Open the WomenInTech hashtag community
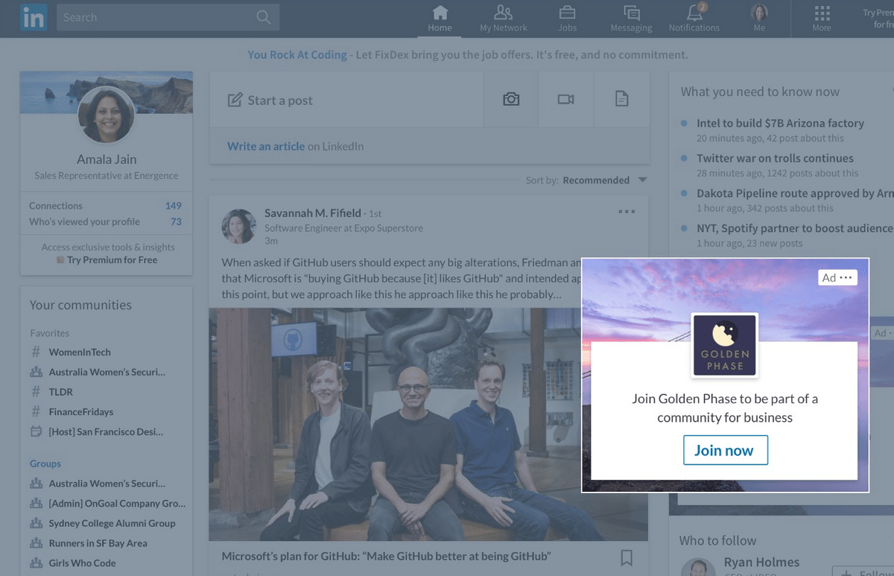The width and height of the screenshot is (894, 576). click(80, 352)
